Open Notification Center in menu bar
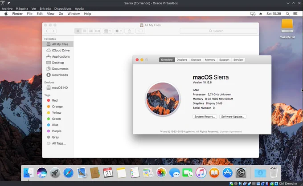Viewport: 303px width, 186px height. tap(295, 14)
